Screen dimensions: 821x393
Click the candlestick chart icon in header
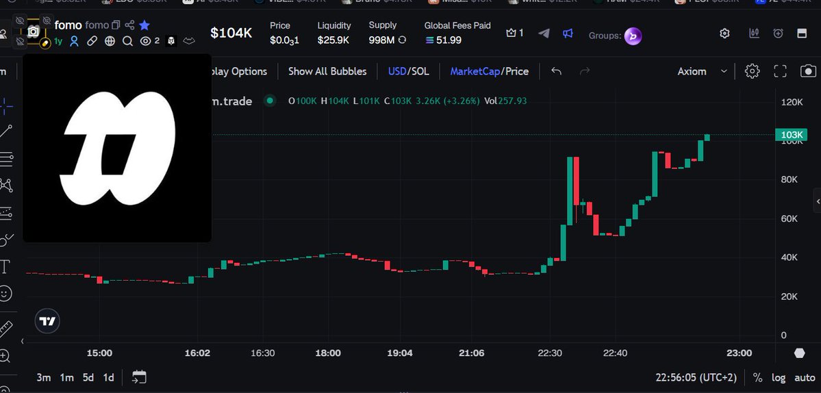coord(754,34)
